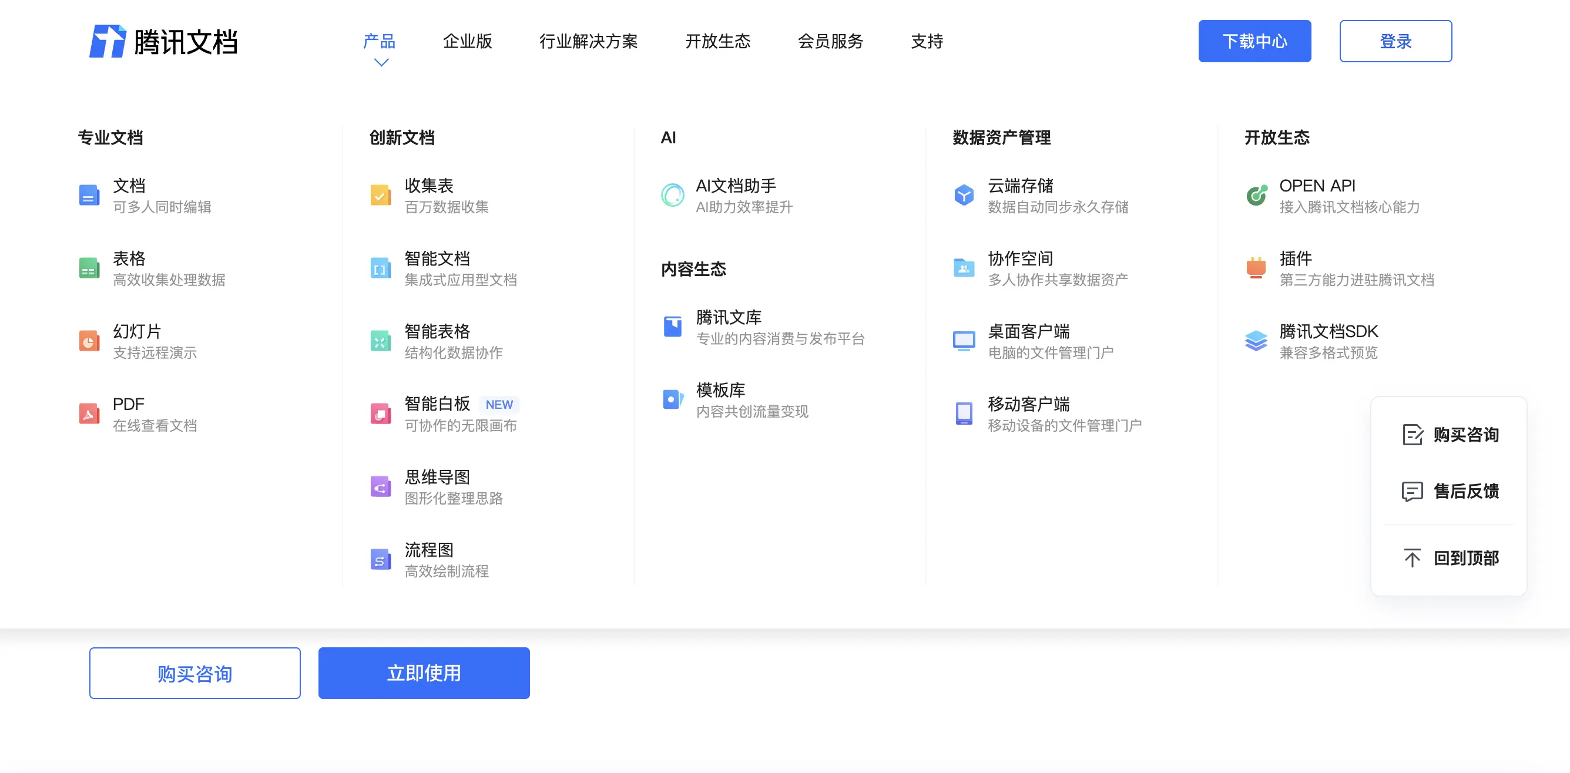
Task: Open the PDF viewer icon
Action: coord(89,413)
